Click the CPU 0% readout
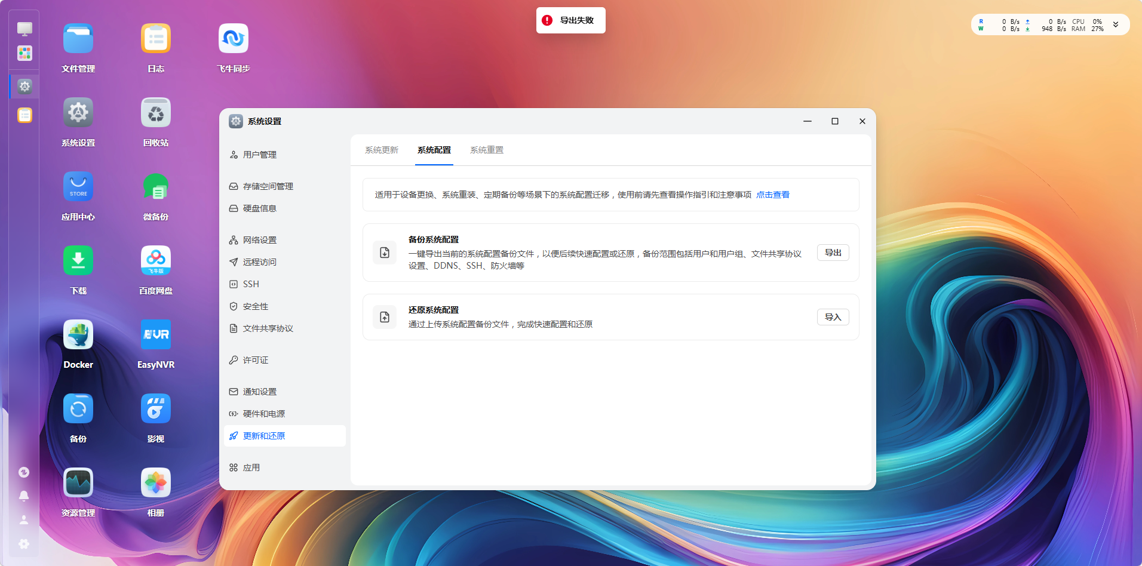Screen dimensions: 1142x566 point(1088,21)
